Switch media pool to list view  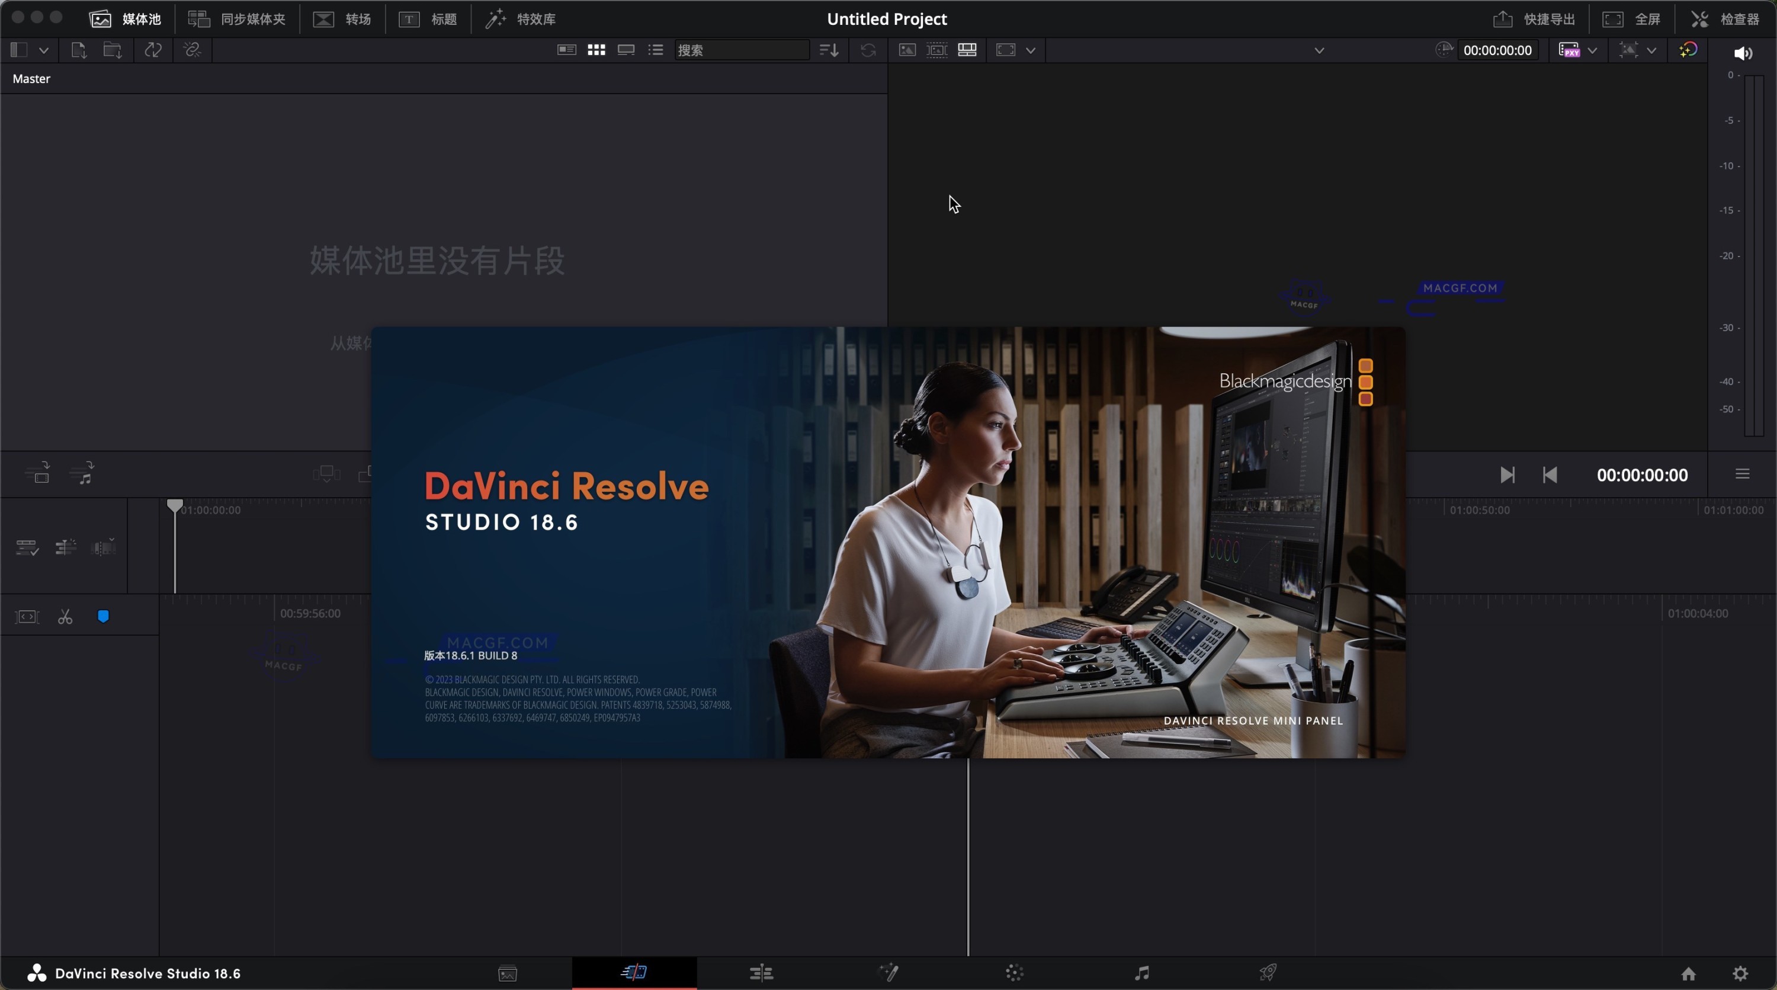(x=655, y=50)
